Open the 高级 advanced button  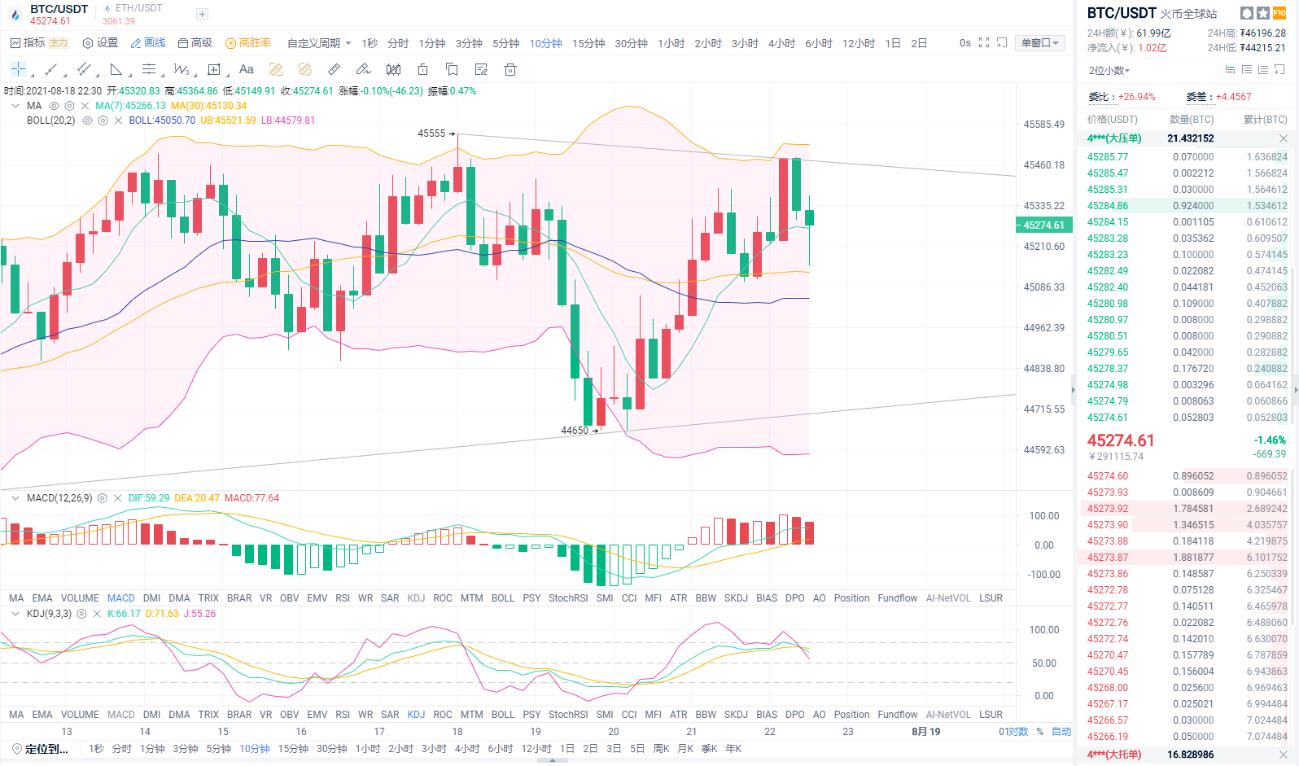[x=195, y=43]
